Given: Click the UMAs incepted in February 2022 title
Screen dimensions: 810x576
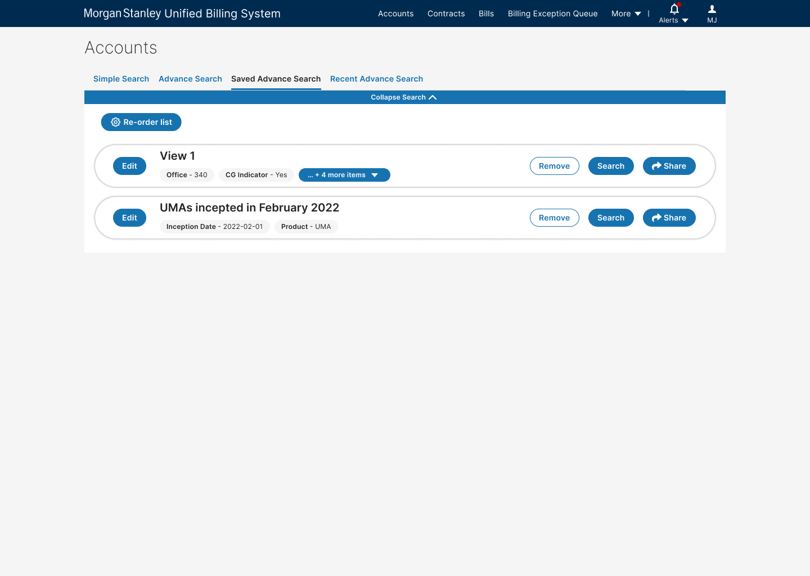Looking at the screenshot, I should (249, 208).
